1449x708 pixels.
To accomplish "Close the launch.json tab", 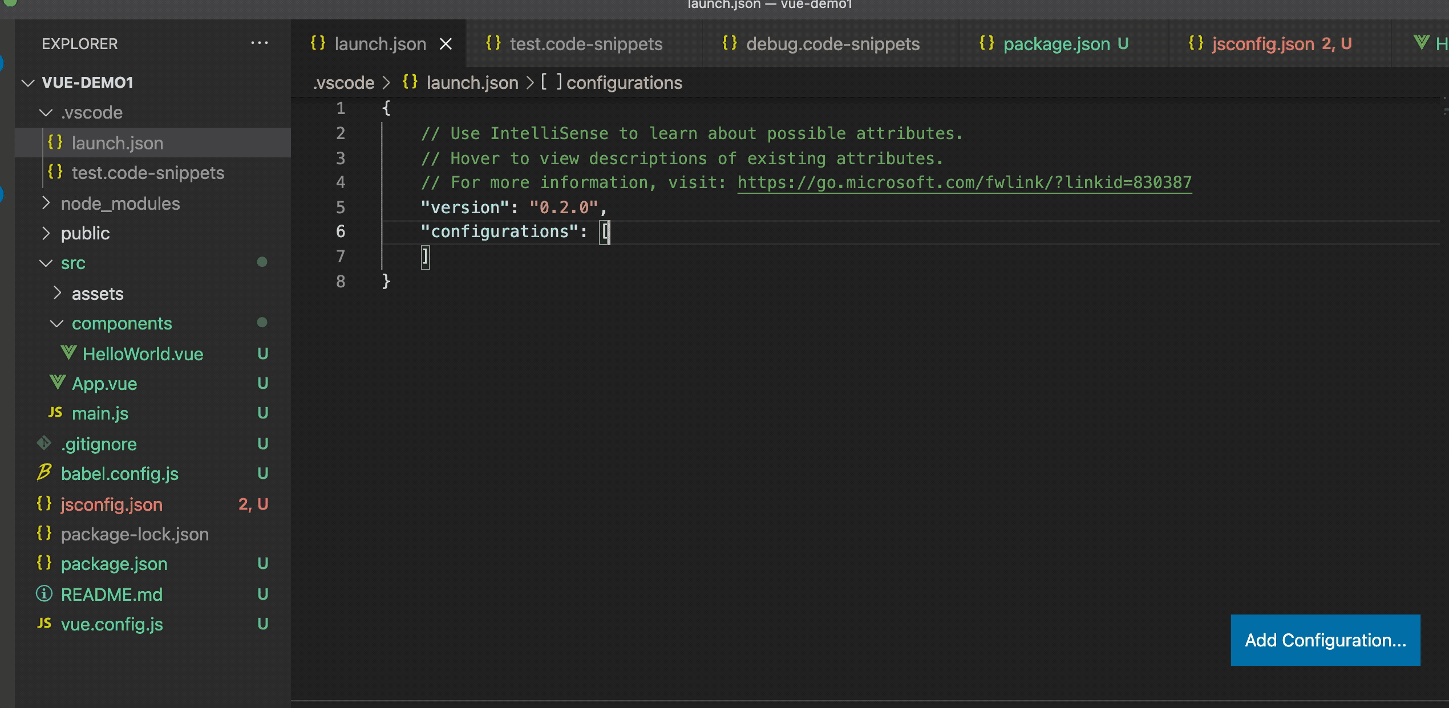I will pos(446,44).
